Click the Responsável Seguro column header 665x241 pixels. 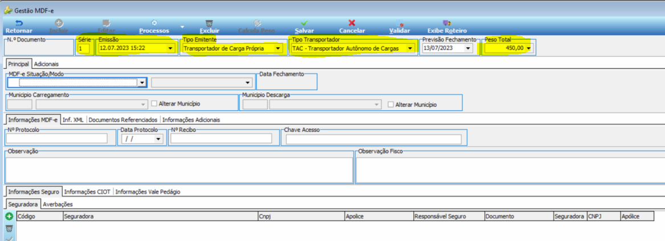point(449,217)
